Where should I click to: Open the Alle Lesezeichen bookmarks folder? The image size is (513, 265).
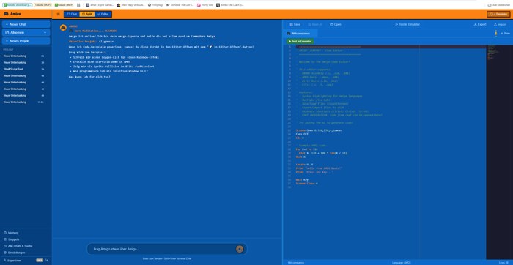coord(498,5)
